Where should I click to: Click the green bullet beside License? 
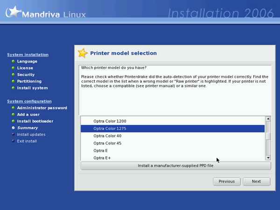(13, 68)
